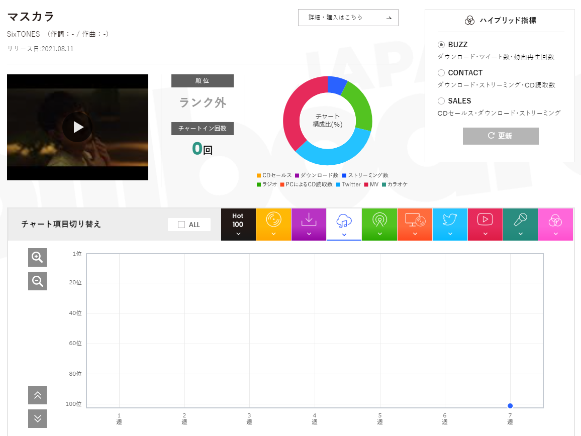Select the BUZZ radio option
This screenshot has height=436, width=581.
[441, 44]
